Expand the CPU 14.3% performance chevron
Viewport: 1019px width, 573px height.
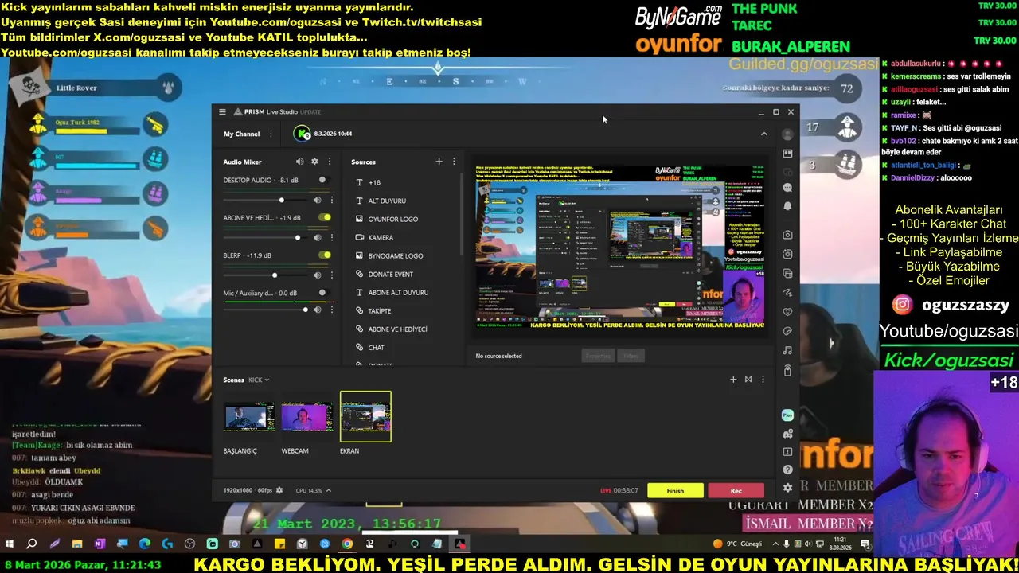[328, 490]
